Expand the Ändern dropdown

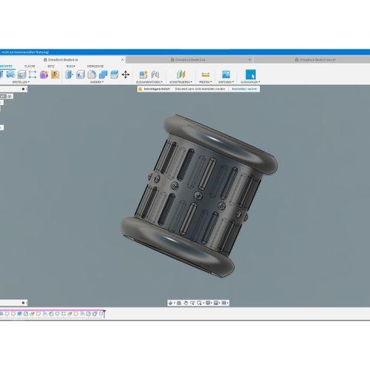coord(97,82)
